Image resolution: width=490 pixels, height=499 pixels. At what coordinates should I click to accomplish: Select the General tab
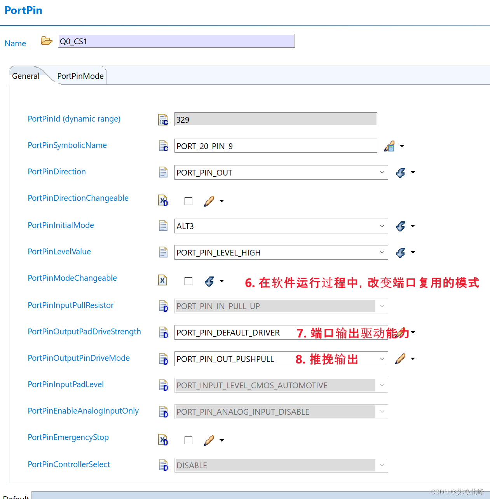pos(25,76)
